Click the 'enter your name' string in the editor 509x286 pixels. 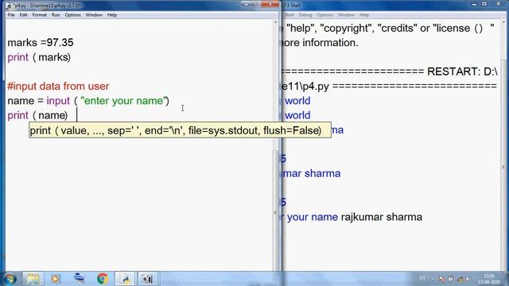[x=123, y=101]
